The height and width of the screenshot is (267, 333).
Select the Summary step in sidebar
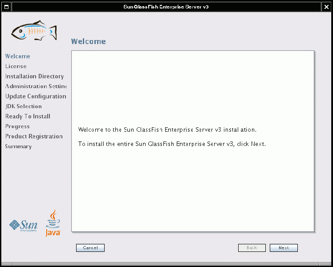[19, 146]
